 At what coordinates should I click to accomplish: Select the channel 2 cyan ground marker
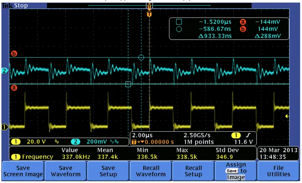tap(5, 71)
